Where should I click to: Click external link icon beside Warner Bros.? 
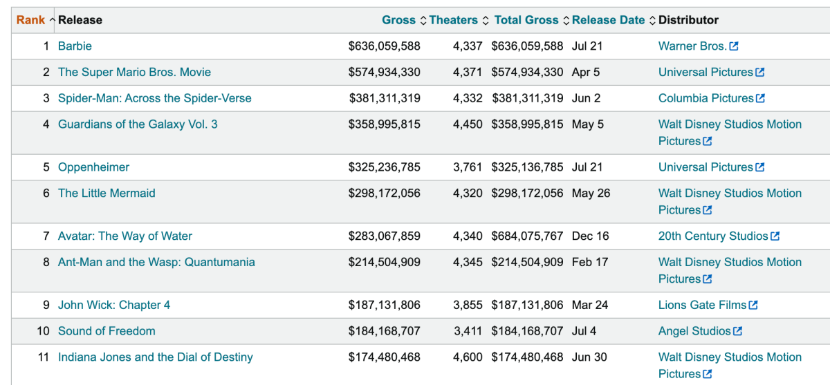pyautogui.click(x=734, y=46)
